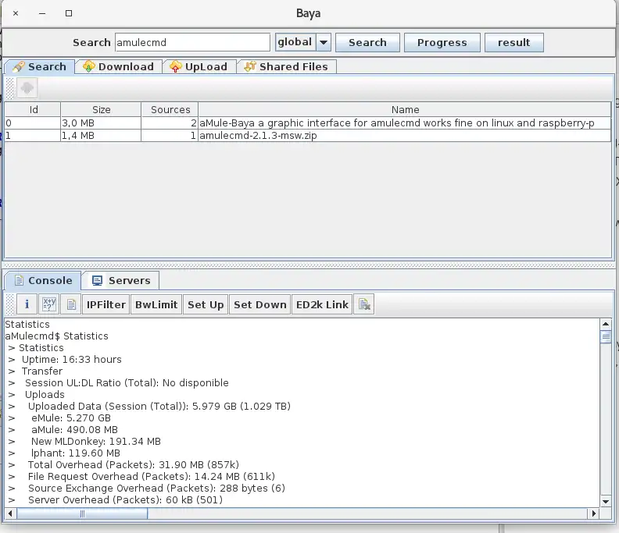The height and width of the screenshot is (533, 619).
Task: Click the Set Up button
Action: (206, 304)
